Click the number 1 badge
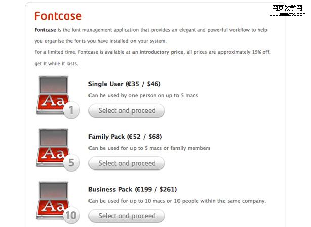 [71, 110]
